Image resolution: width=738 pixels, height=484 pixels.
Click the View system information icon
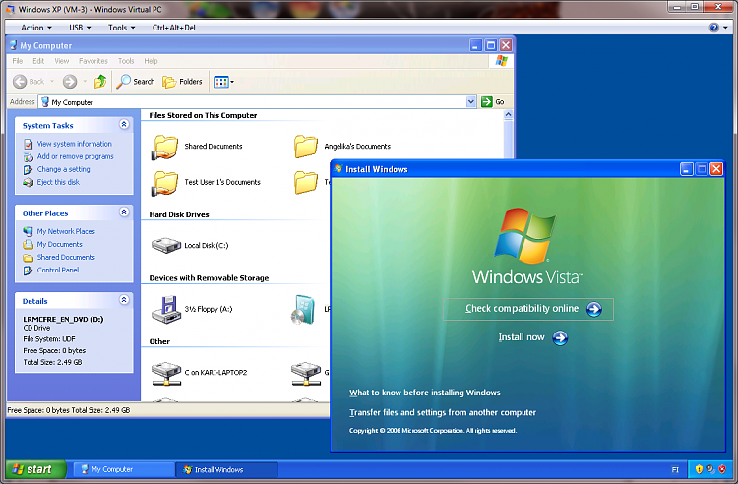[x=29, y=144]
